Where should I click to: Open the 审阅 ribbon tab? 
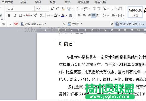[x=38, y=2]
